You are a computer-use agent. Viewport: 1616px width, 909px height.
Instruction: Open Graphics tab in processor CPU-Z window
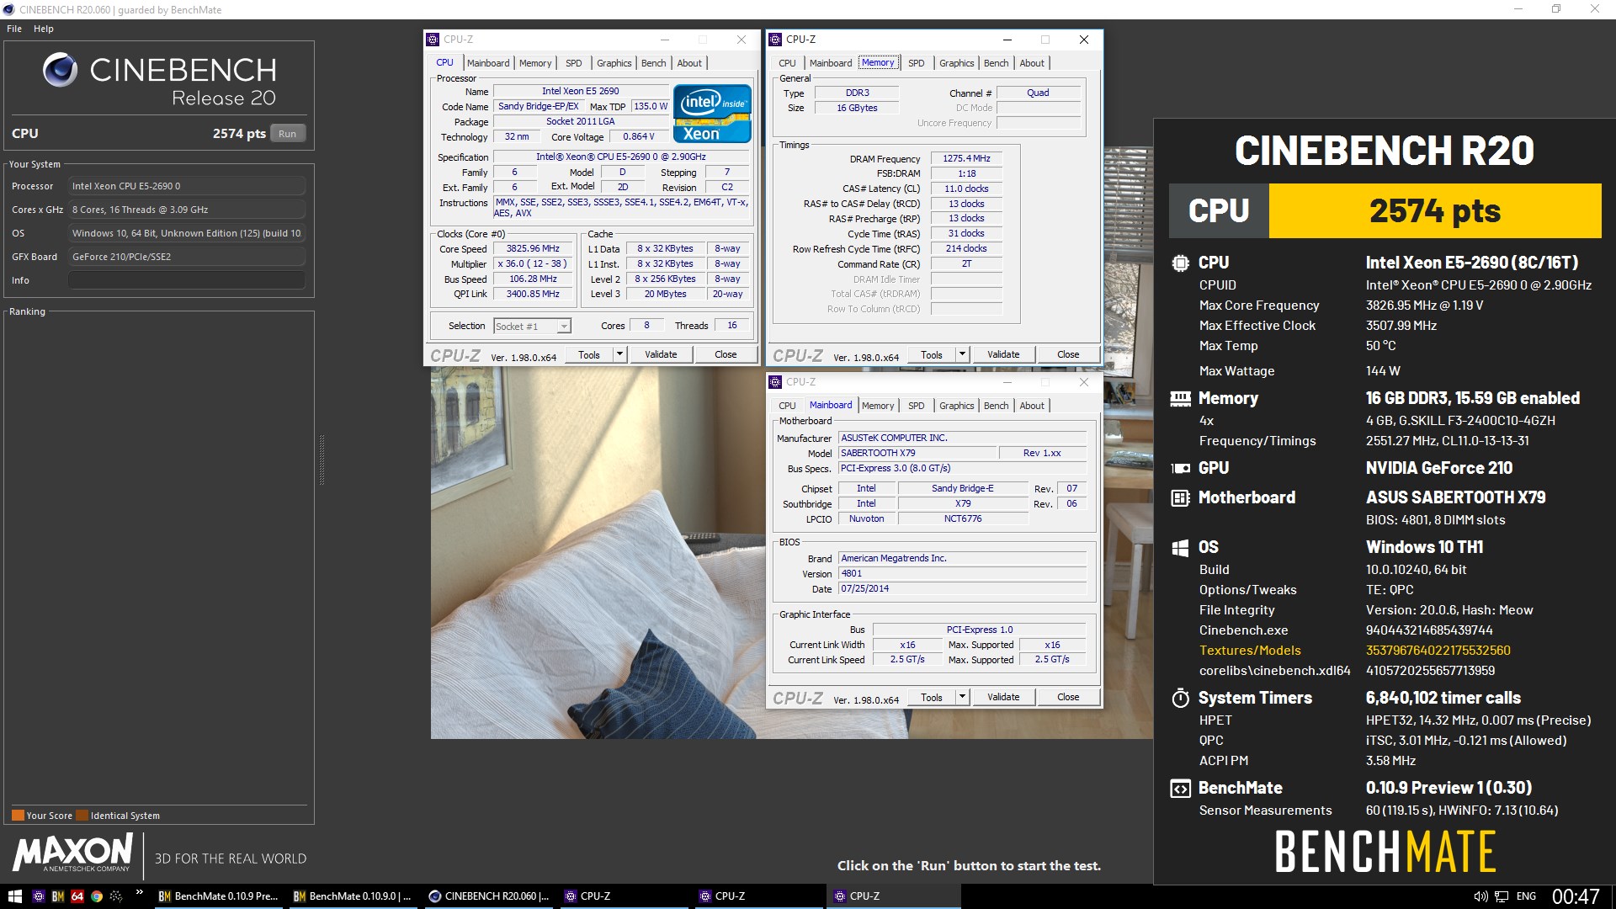click(614, 63)
